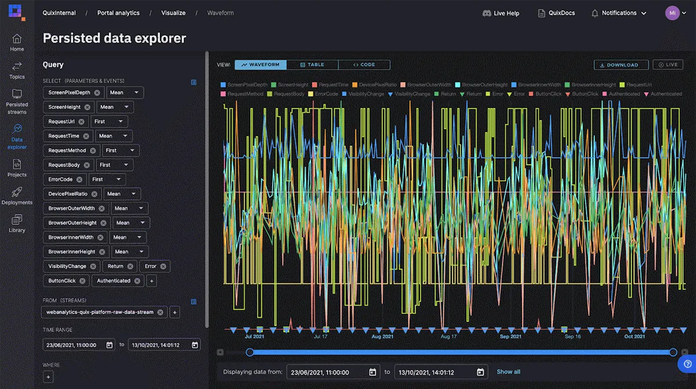Image resolution: width=696 pixels, height=389 pixels.
Task: Switch to the TABLE view tab
Action: click(x=313, y=64)
